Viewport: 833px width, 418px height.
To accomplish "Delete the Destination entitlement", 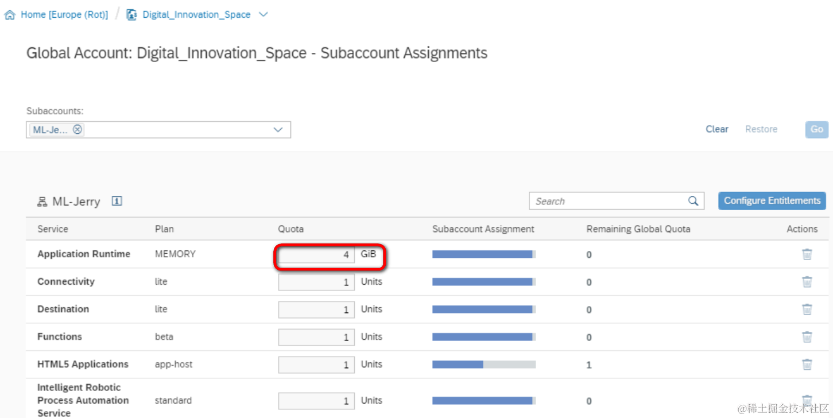I will pos(807,309).
